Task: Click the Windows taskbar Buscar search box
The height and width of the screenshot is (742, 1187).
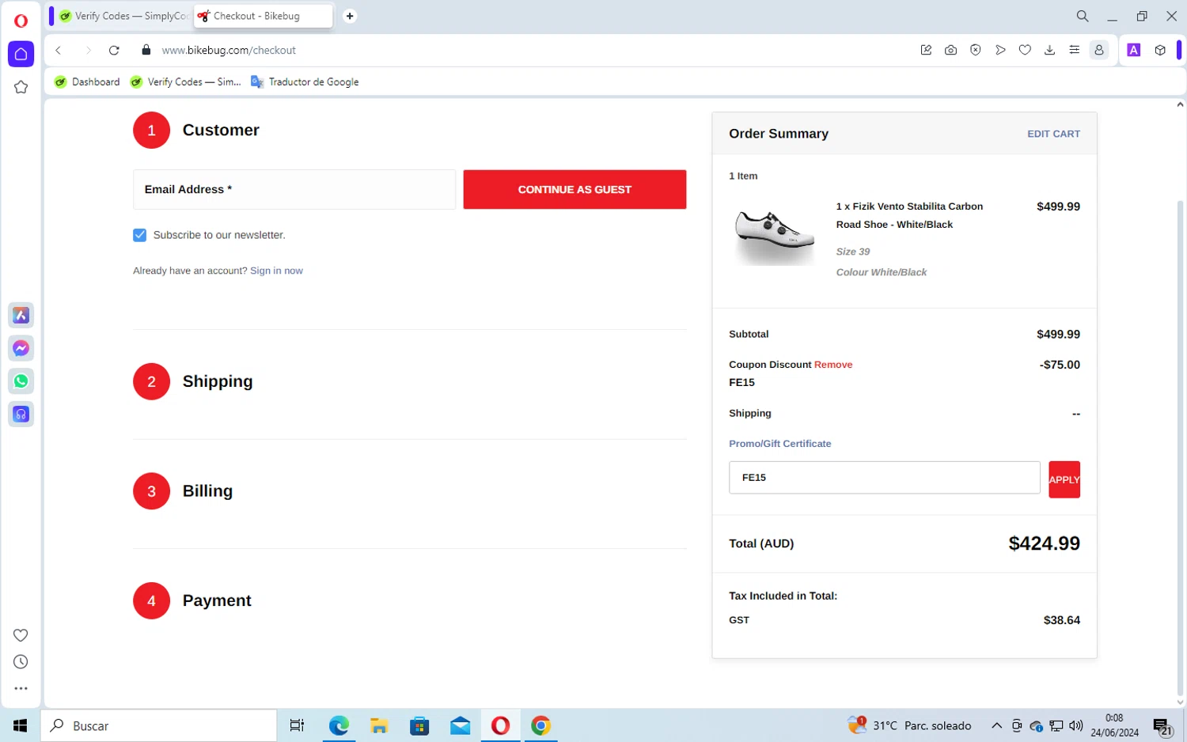Action: pyautogui.click(x=158, y=725)
